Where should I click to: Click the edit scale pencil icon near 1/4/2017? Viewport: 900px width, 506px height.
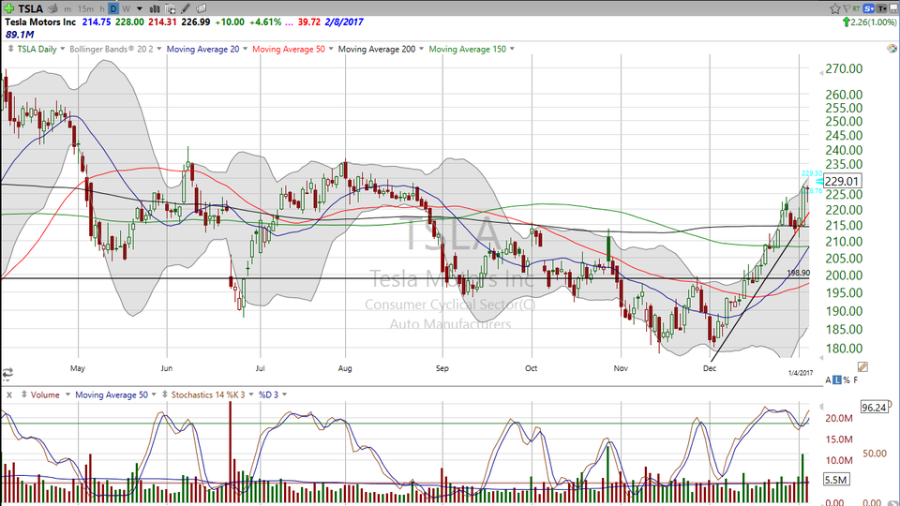pos(862,366)
